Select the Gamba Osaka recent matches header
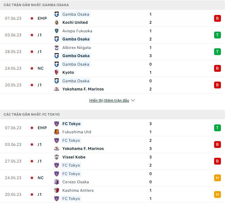Viewport: 226px width, 203px height. [36, 5]
